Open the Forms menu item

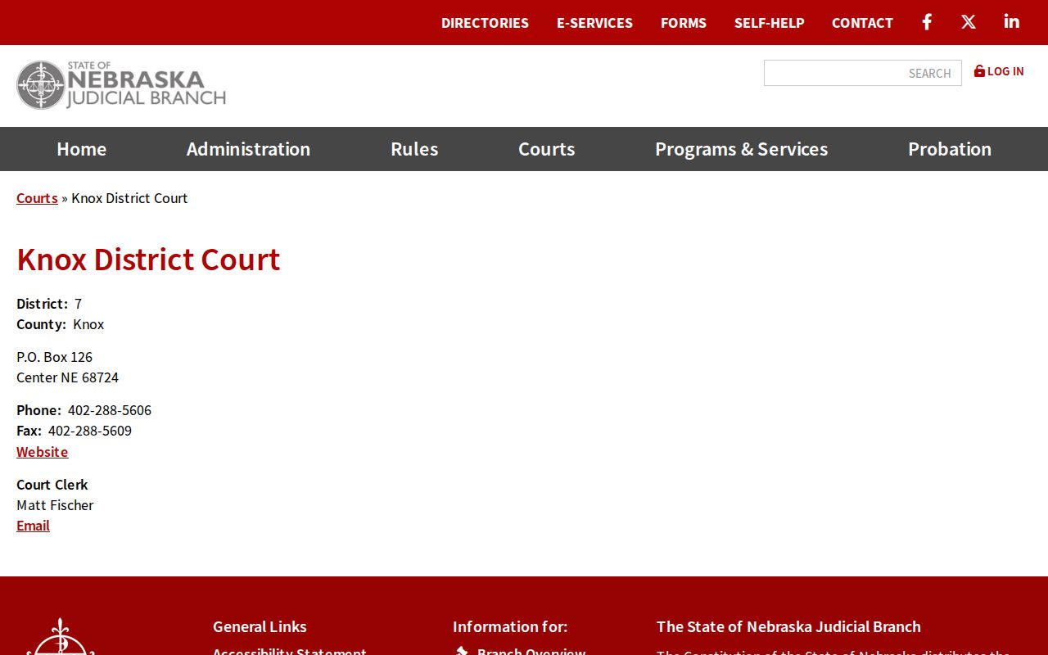click(x=684, y=23)
